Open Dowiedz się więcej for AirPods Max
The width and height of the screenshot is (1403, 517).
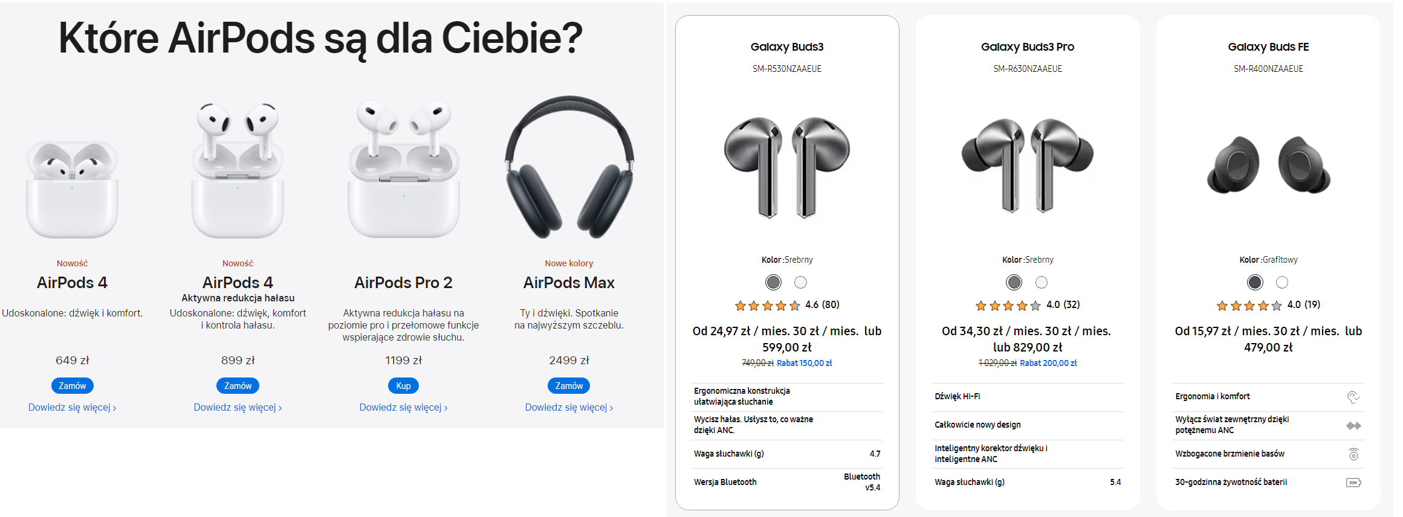coord(569,408)
